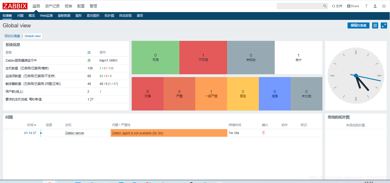Select the 最新数据 submenu tab
The image size is (390, 183).
tap(64, 16)
